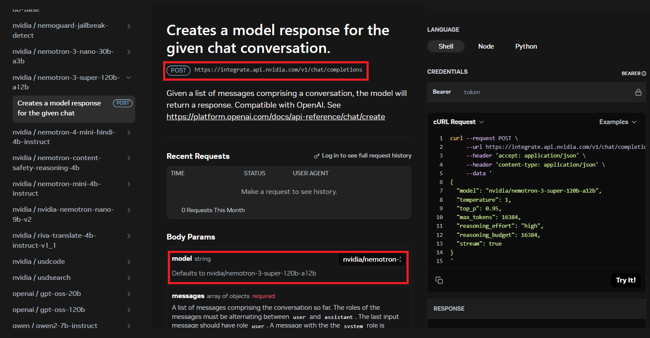Click the BEARER info icon

pos(644,73)
